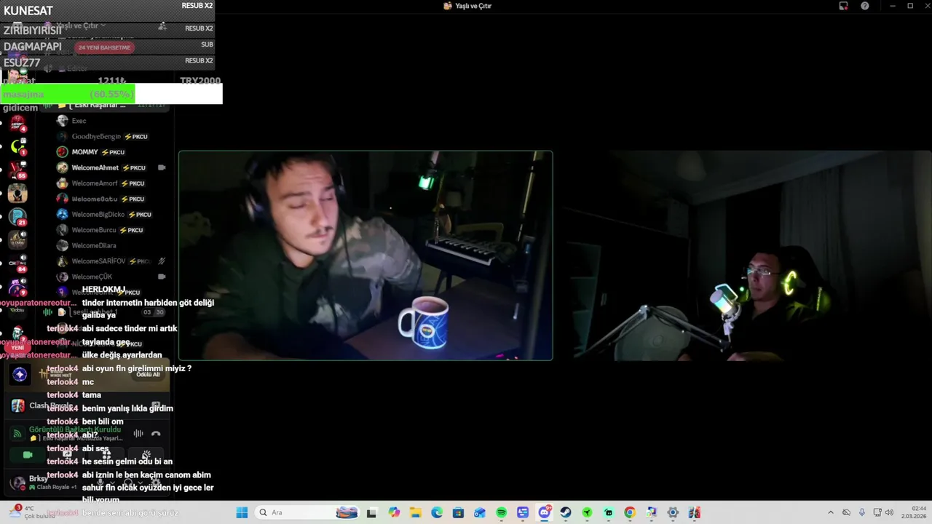Select voice user Exec
932x524 pixels.
coord(113,121)
